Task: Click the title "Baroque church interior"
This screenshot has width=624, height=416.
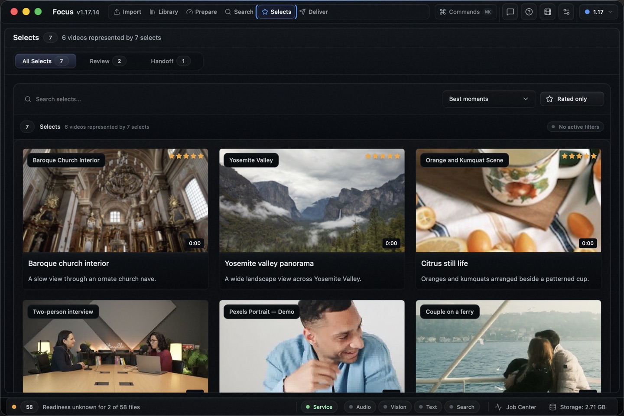Action: coord(68,263)
